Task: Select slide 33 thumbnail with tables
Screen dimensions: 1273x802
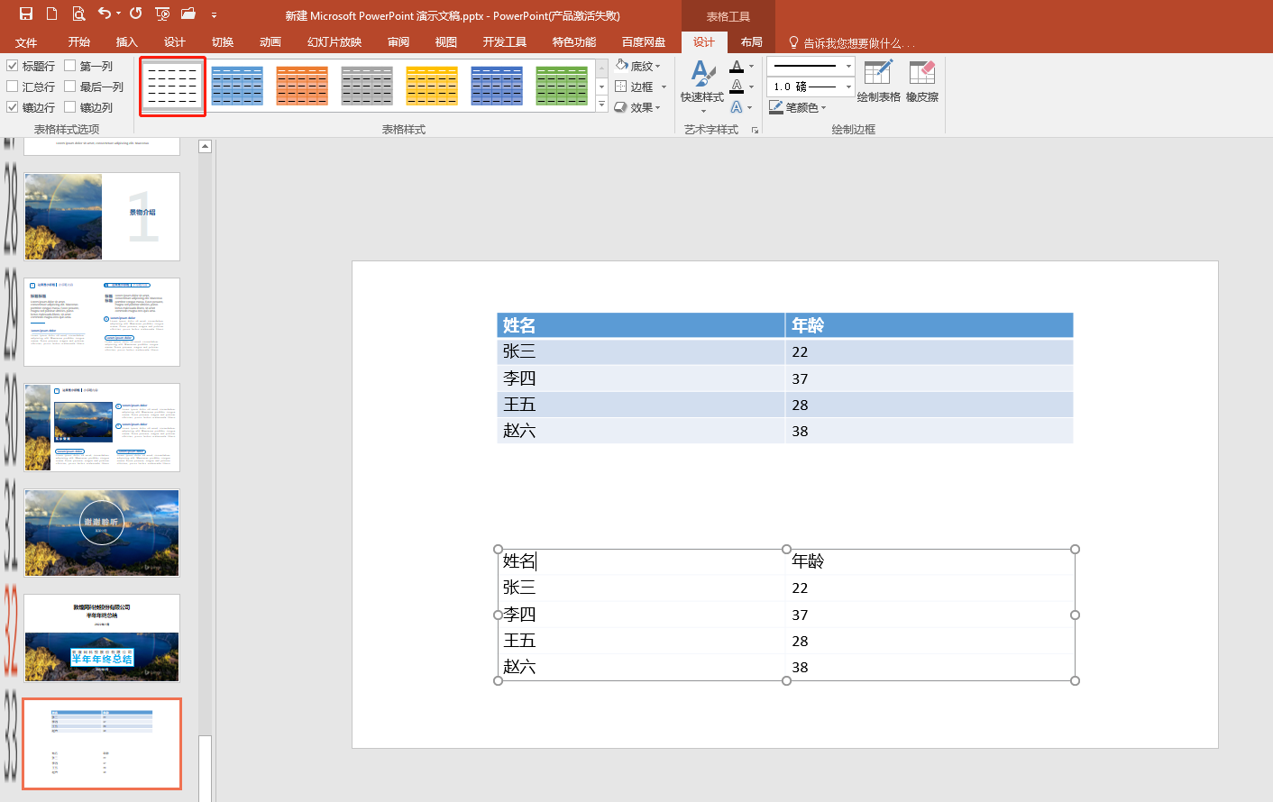Action: [102, 743]
